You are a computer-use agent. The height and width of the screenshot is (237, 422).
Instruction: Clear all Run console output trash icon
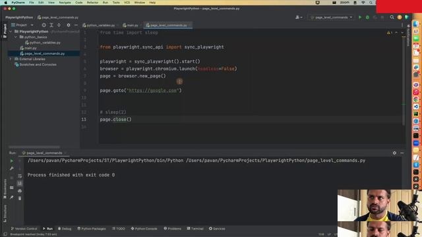(x=20, y=198)
